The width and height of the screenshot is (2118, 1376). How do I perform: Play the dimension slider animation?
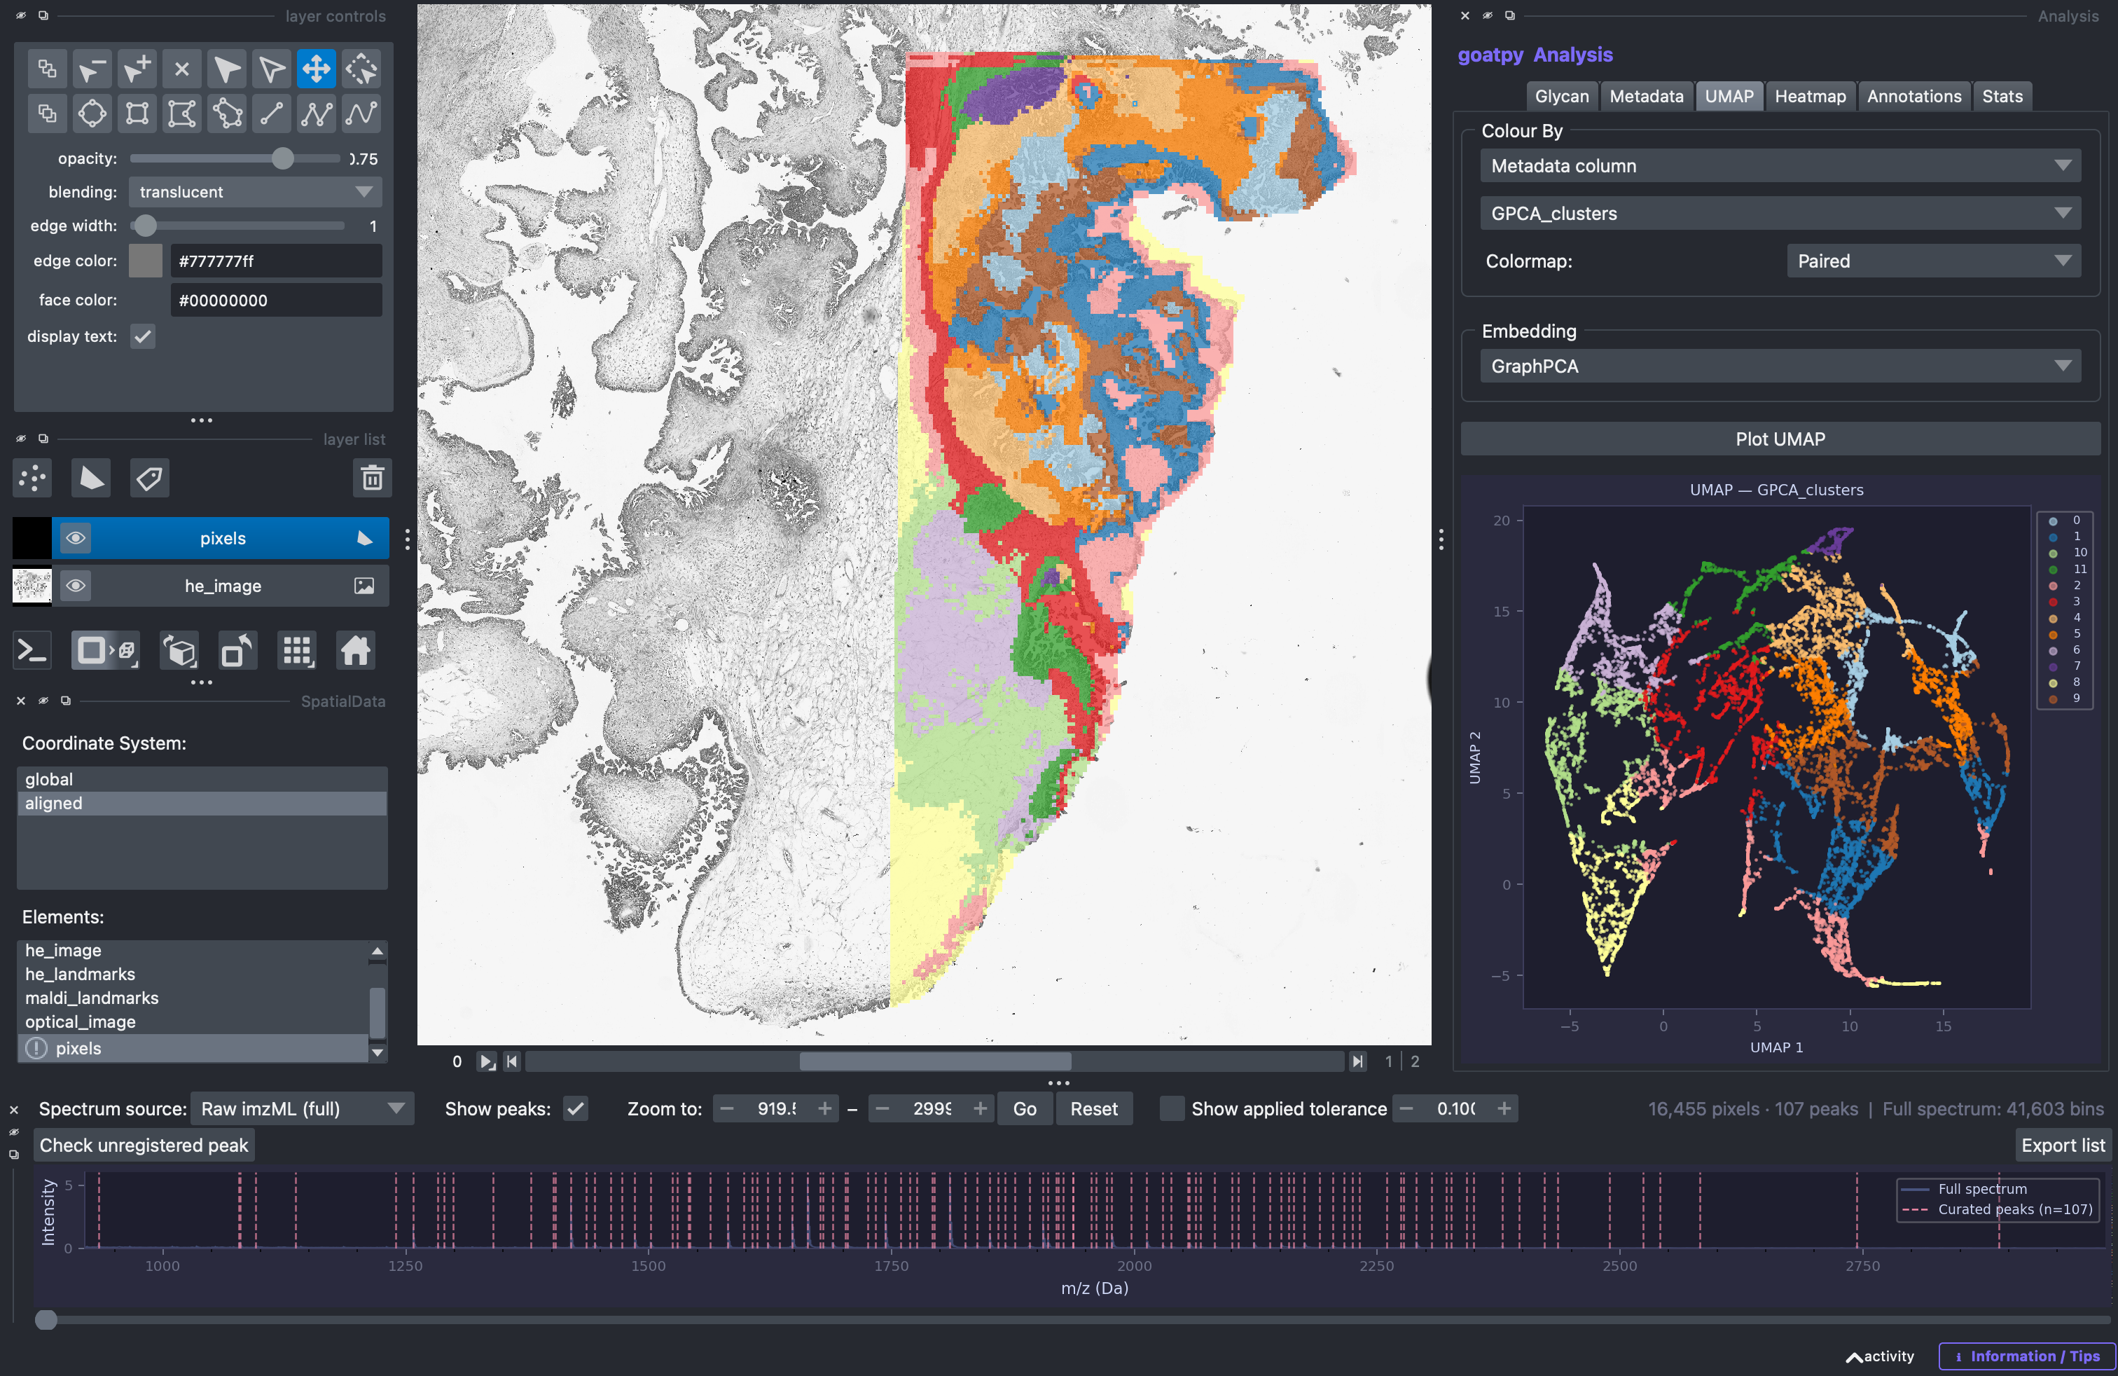[x=487, y=1061]
